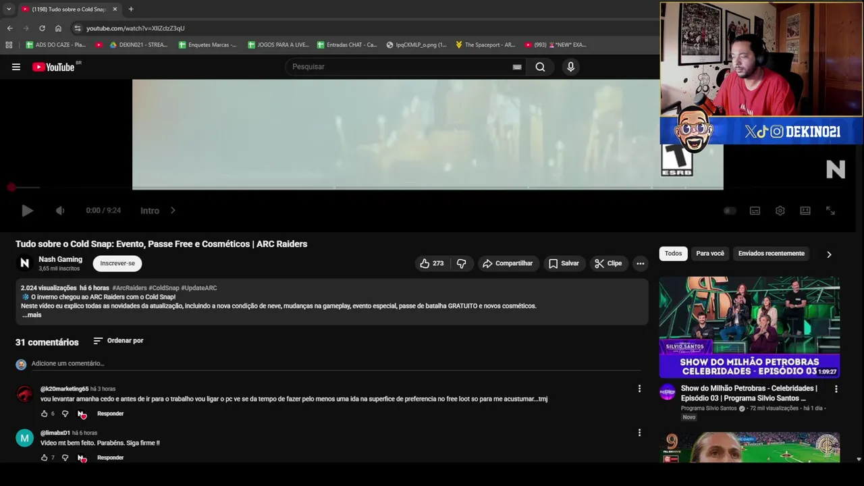Screen dimensions: 864x486
Task: Go to the YouTube home logo
Action: [53, 67]
